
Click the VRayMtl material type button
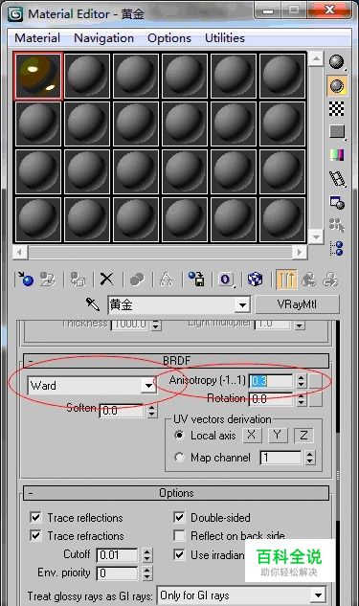[297, 304]
